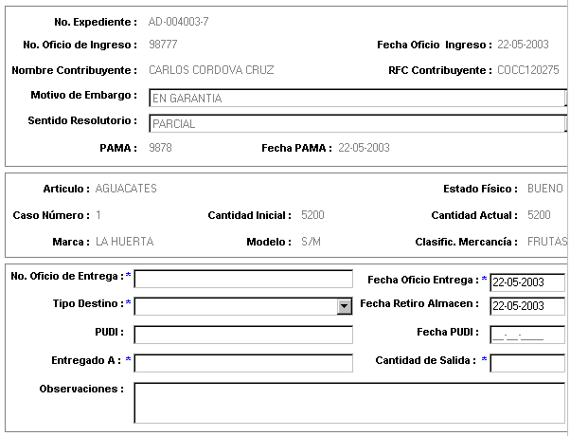
Task: Select the Tipo Destino combo box
Action: click(243, 306)
